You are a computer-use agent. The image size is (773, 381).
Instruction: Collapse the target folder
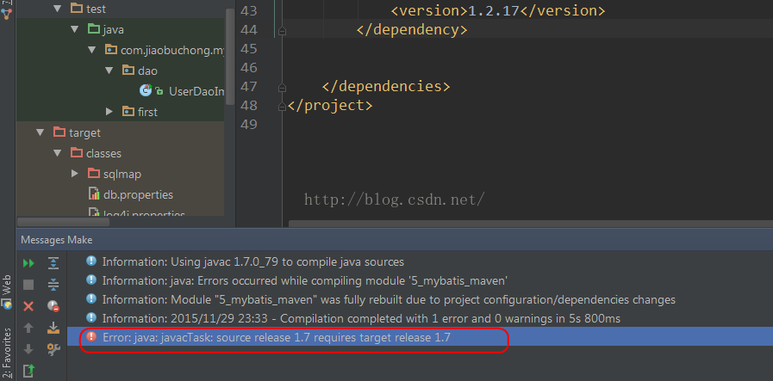click(40, 132)
